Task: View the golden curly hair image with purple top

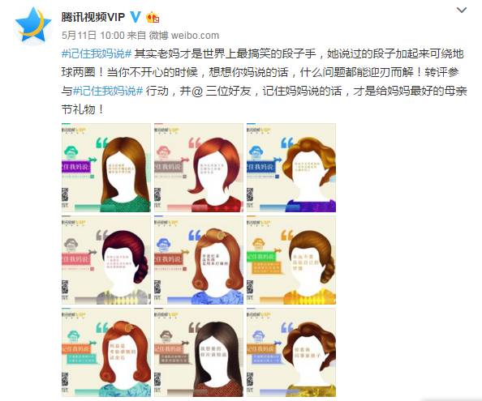Action: click(291, 168)
